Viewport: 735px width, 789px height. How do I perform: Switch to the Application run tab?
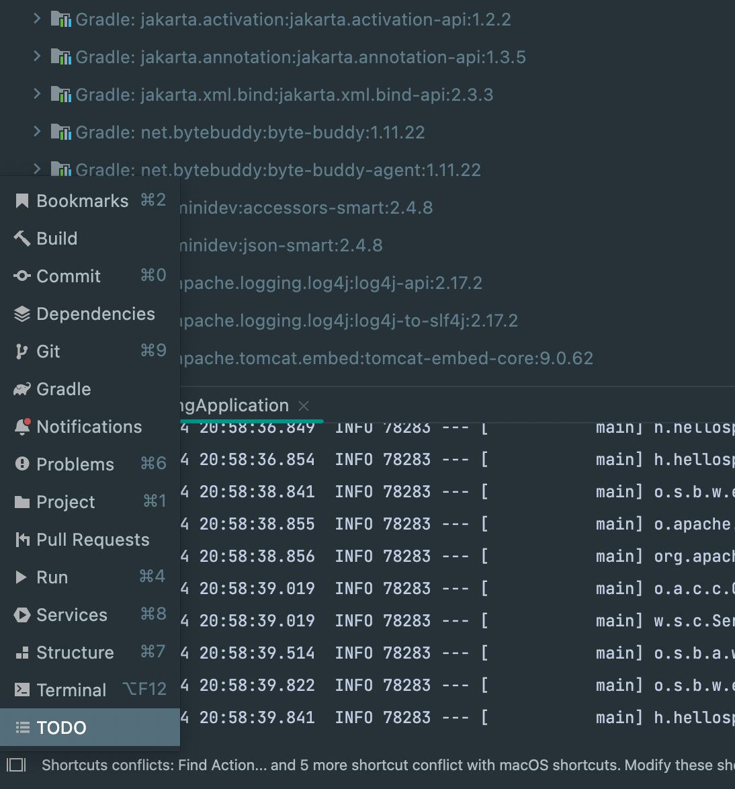pos(234,405)
